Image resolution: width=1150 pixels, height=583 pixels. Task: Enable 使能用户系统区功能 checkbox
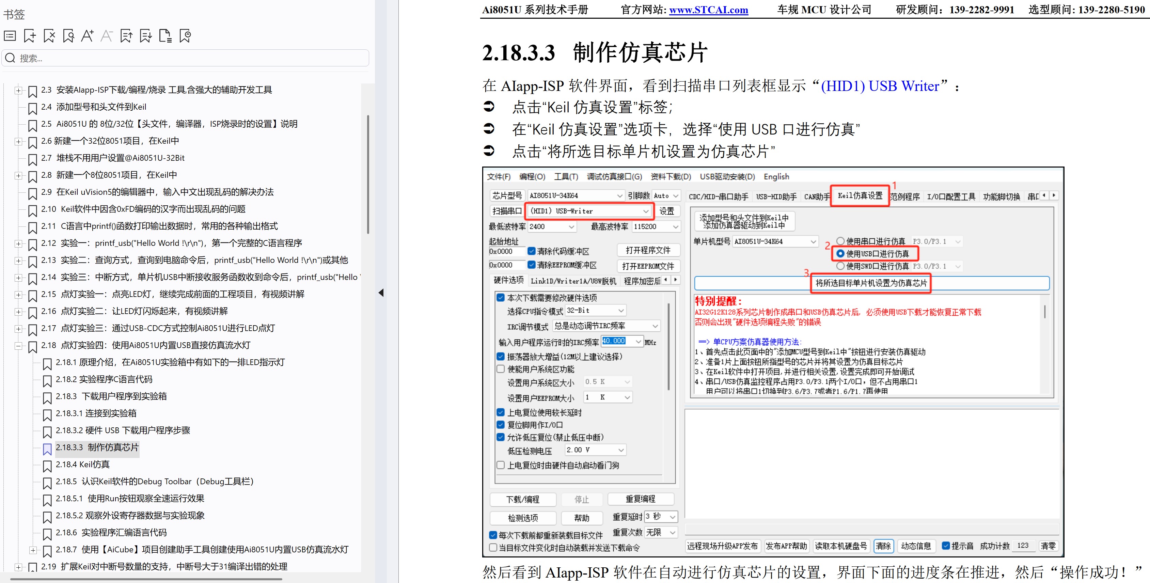[x=501, y=369]
